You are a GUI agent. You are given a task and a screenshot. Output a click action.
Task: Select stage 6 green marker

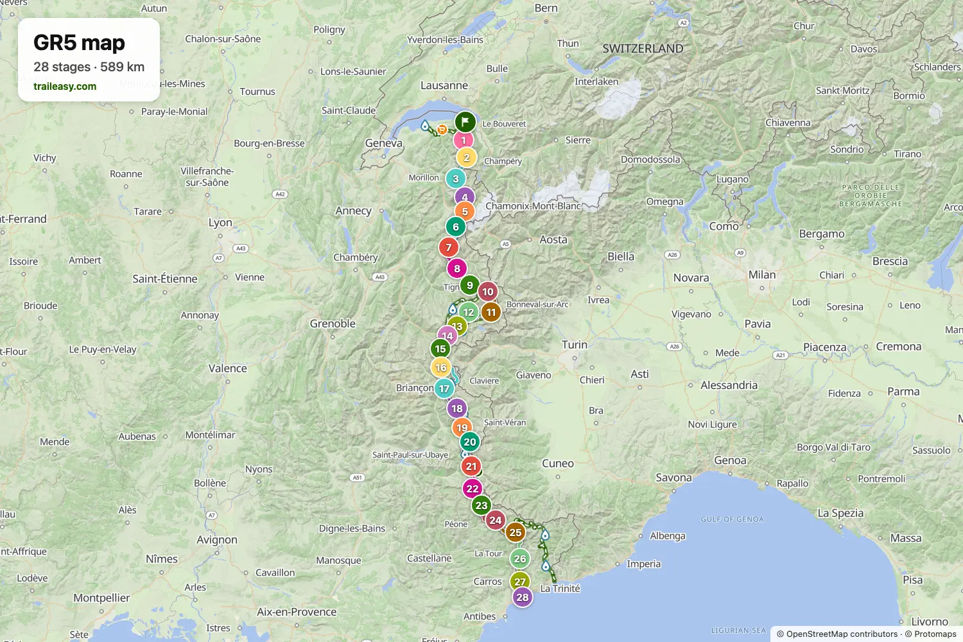coord(456,227)
